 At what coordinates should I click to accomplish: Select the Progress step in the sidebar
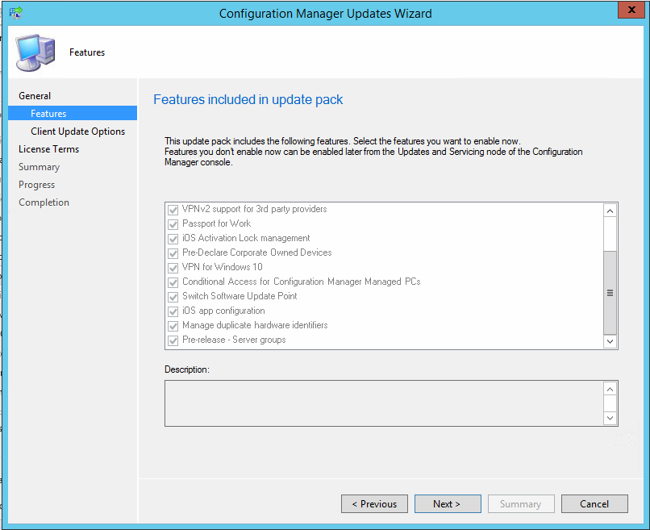tap(36, 185)
